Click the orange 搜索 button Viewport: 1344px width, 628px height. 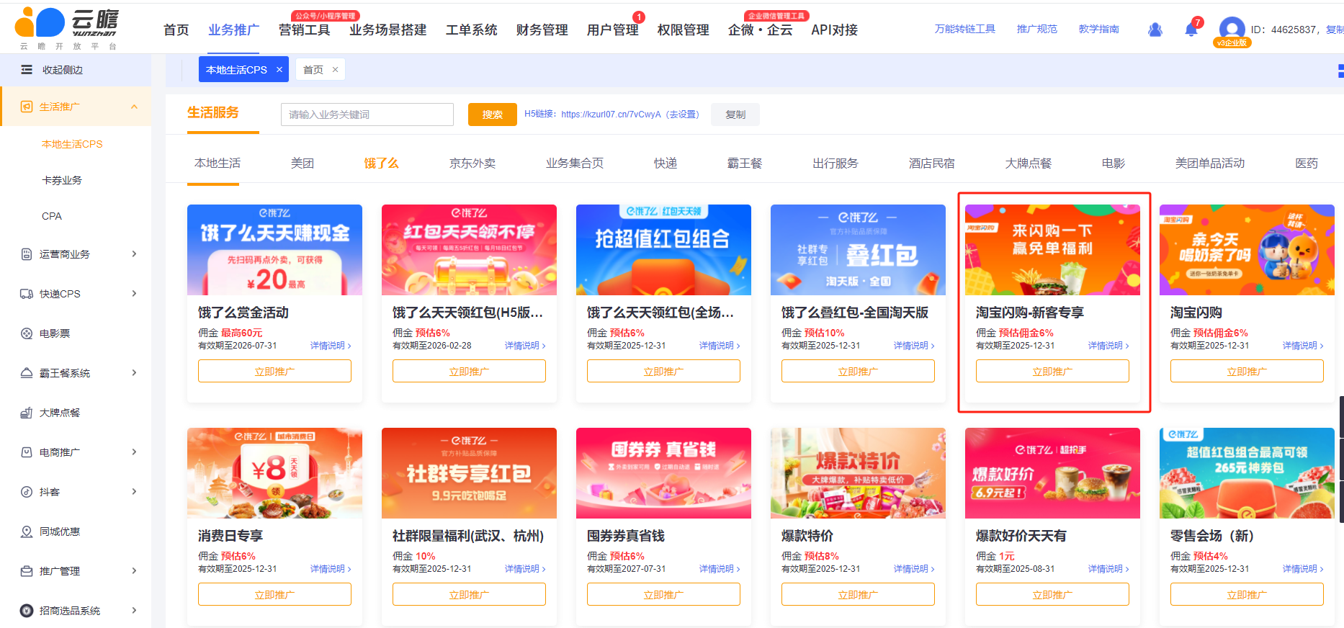point(493,115)
